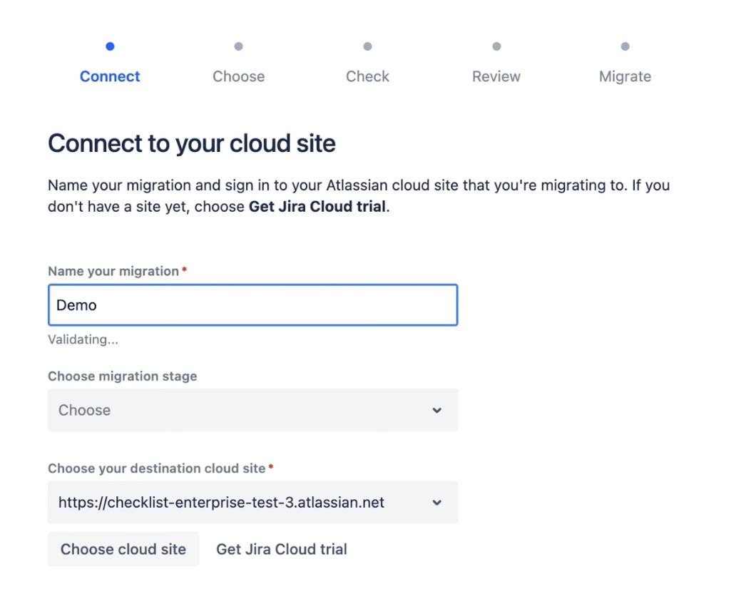Switch to the Choose step label
This screenshot has width=751, height=589.
click(x=238, y=76)
